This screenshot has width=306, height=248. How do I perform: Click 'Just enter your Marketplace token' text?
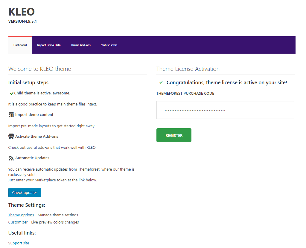[53, 180]
